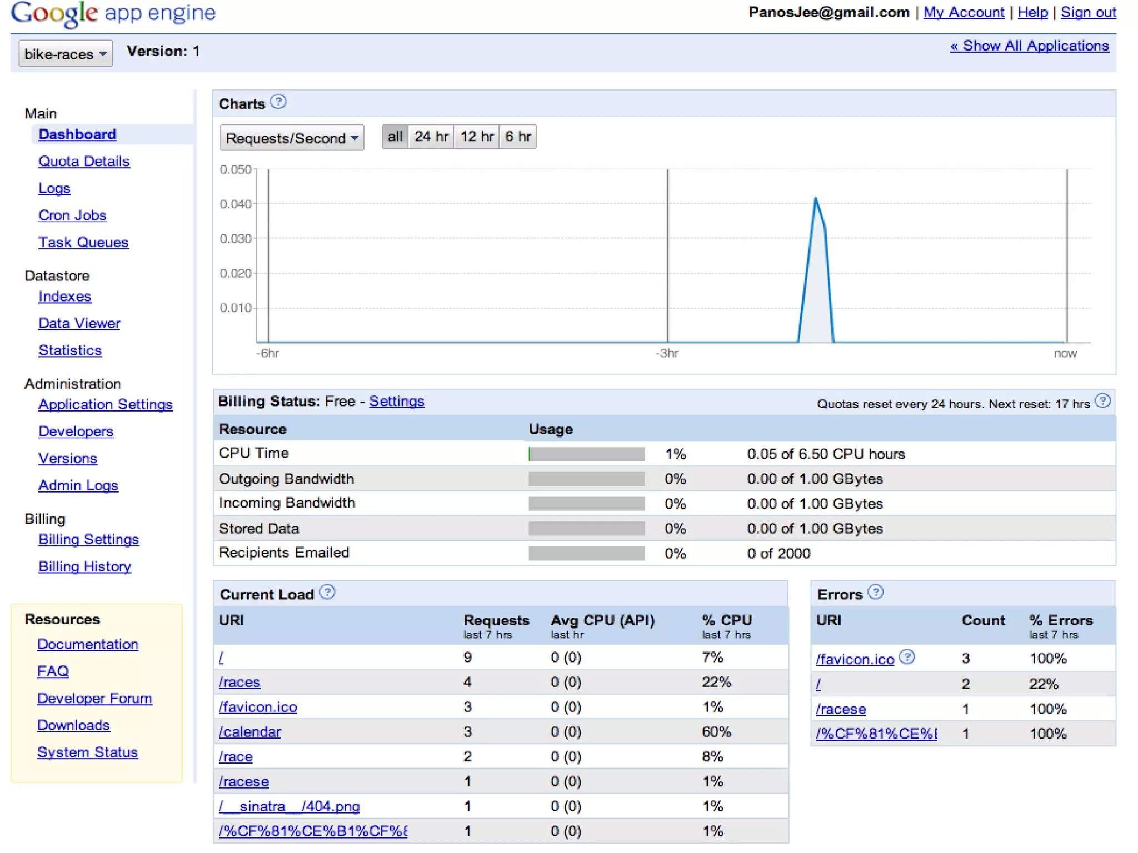Go to Logs page
This screenshot has height=853, width=1138.
(54, 189)
